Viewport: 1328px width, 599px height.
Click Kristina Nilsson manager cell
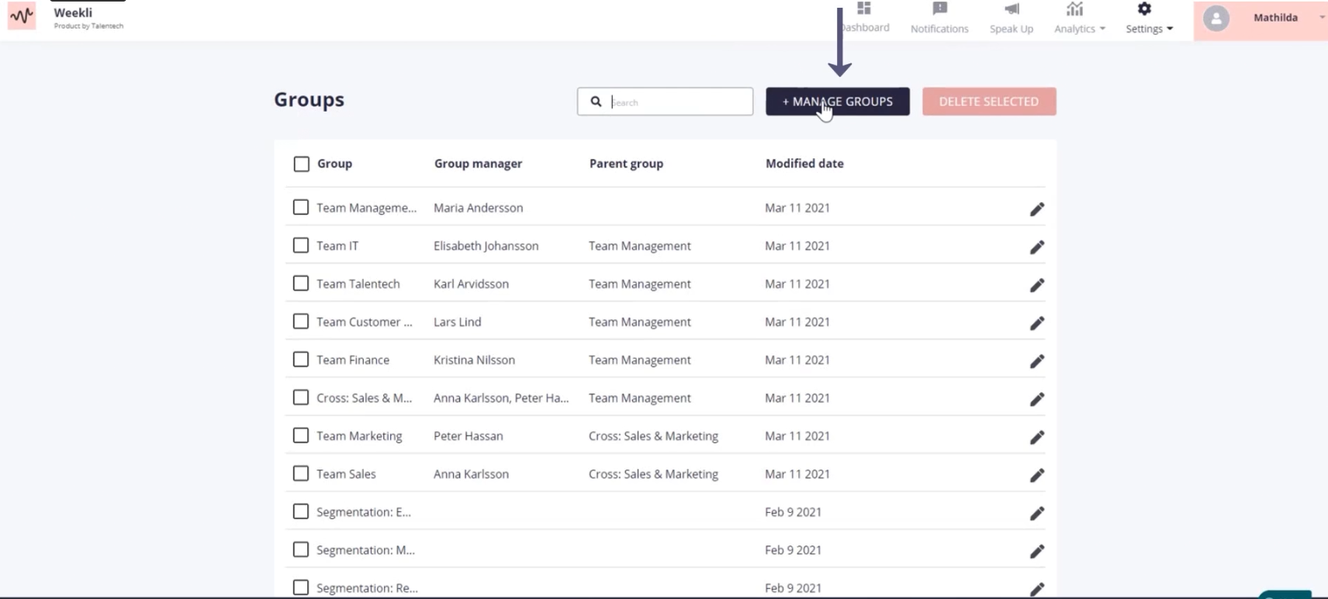click(x=475, y=360)
